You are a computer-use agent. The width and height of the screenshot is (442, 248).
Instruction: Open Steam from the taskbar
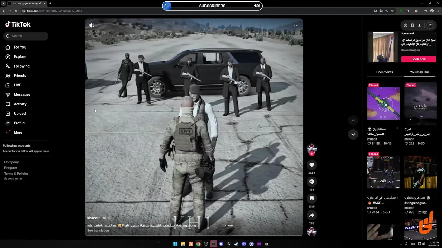236,244
